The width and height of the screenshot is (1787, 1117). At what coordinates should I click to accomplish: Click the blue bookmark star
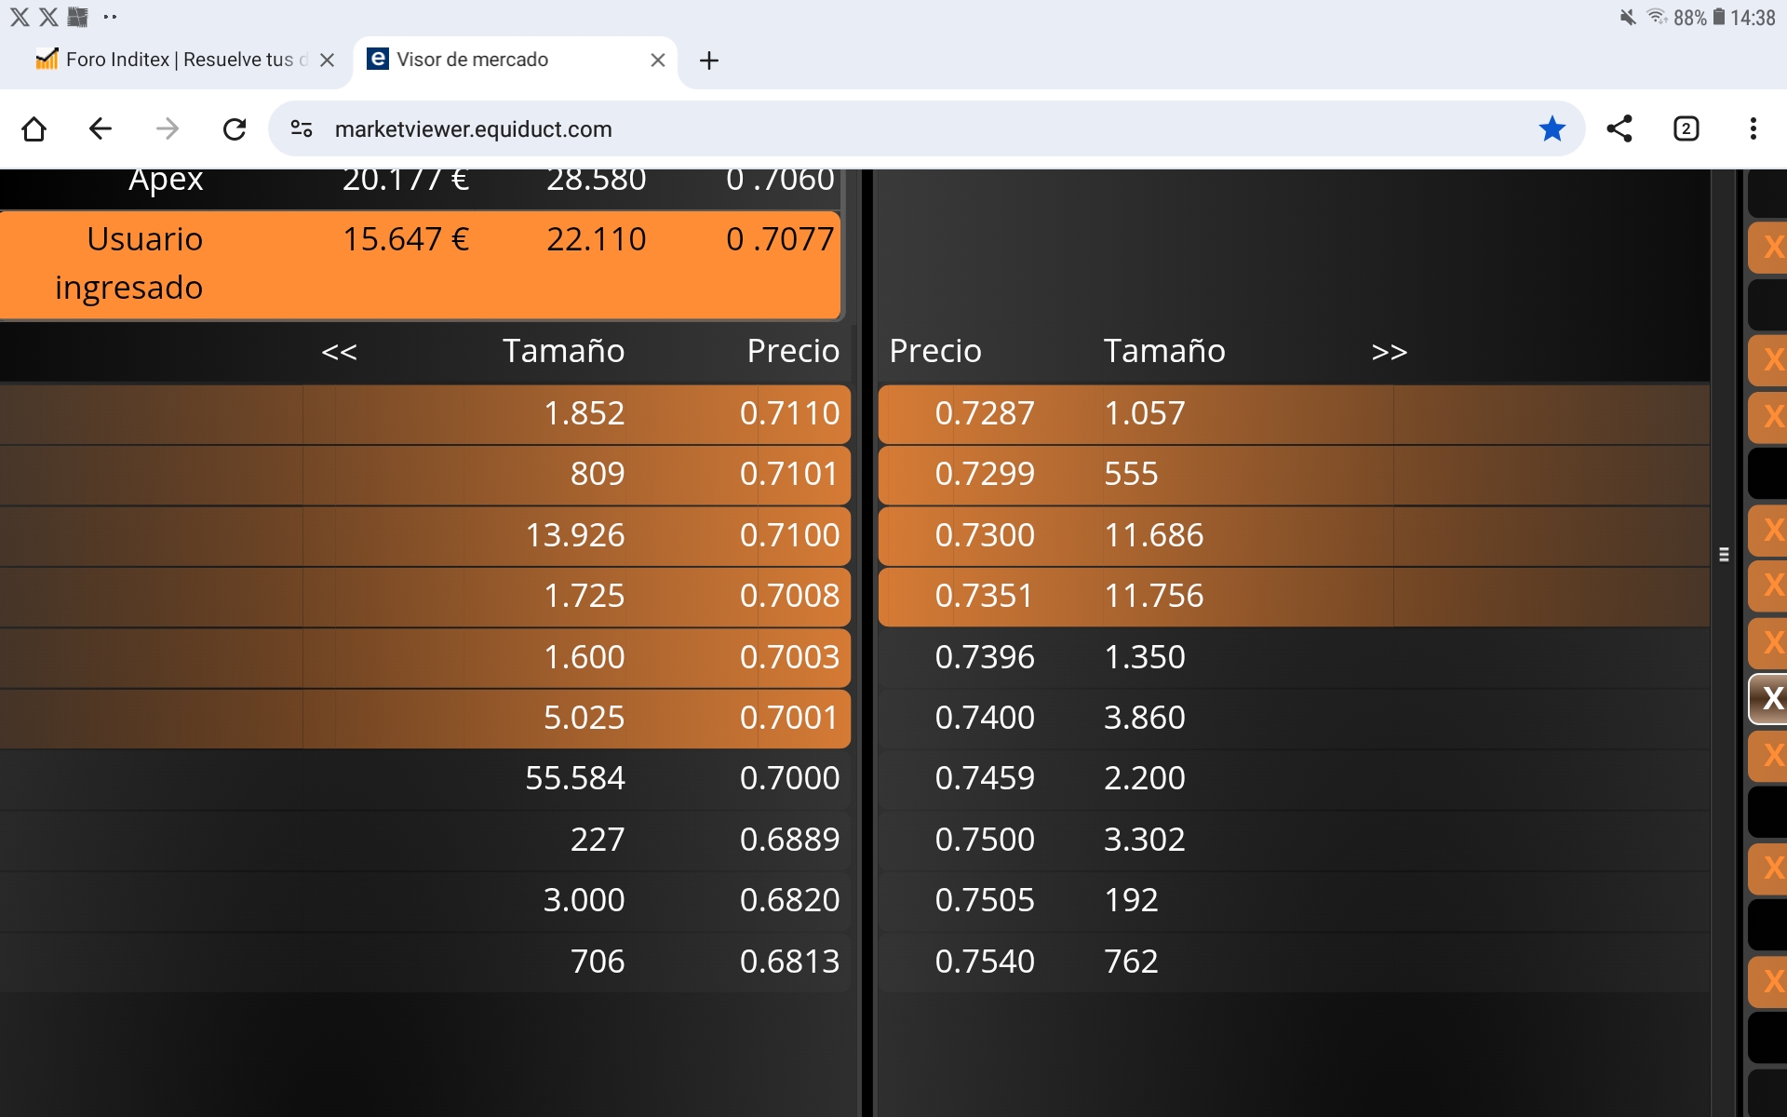tap(1552, 128)
